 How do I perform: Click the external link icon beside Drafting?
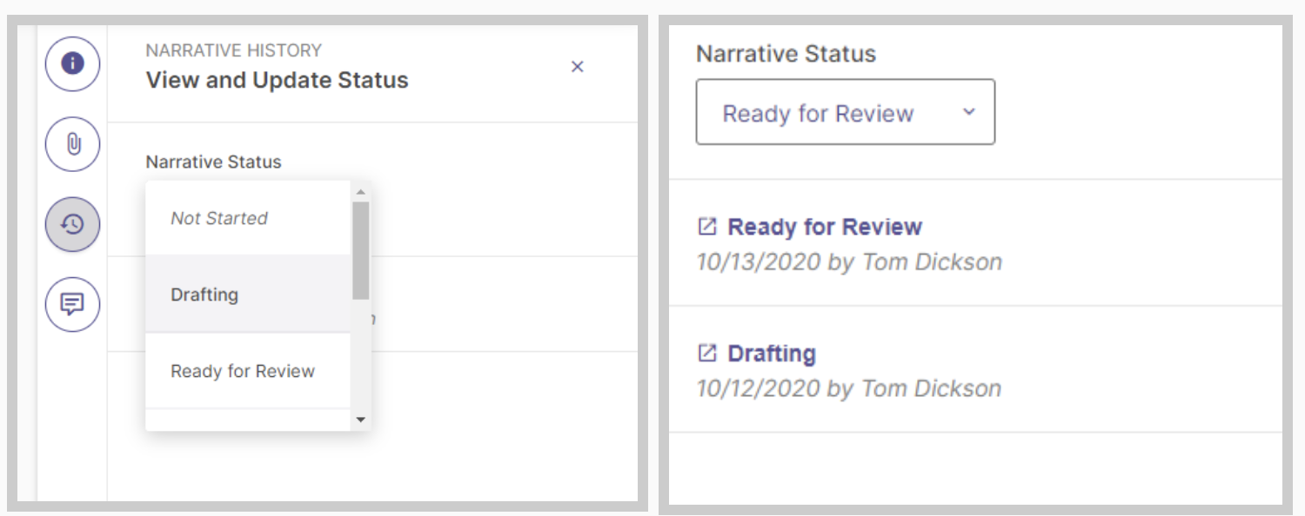[x=707, y=353]
